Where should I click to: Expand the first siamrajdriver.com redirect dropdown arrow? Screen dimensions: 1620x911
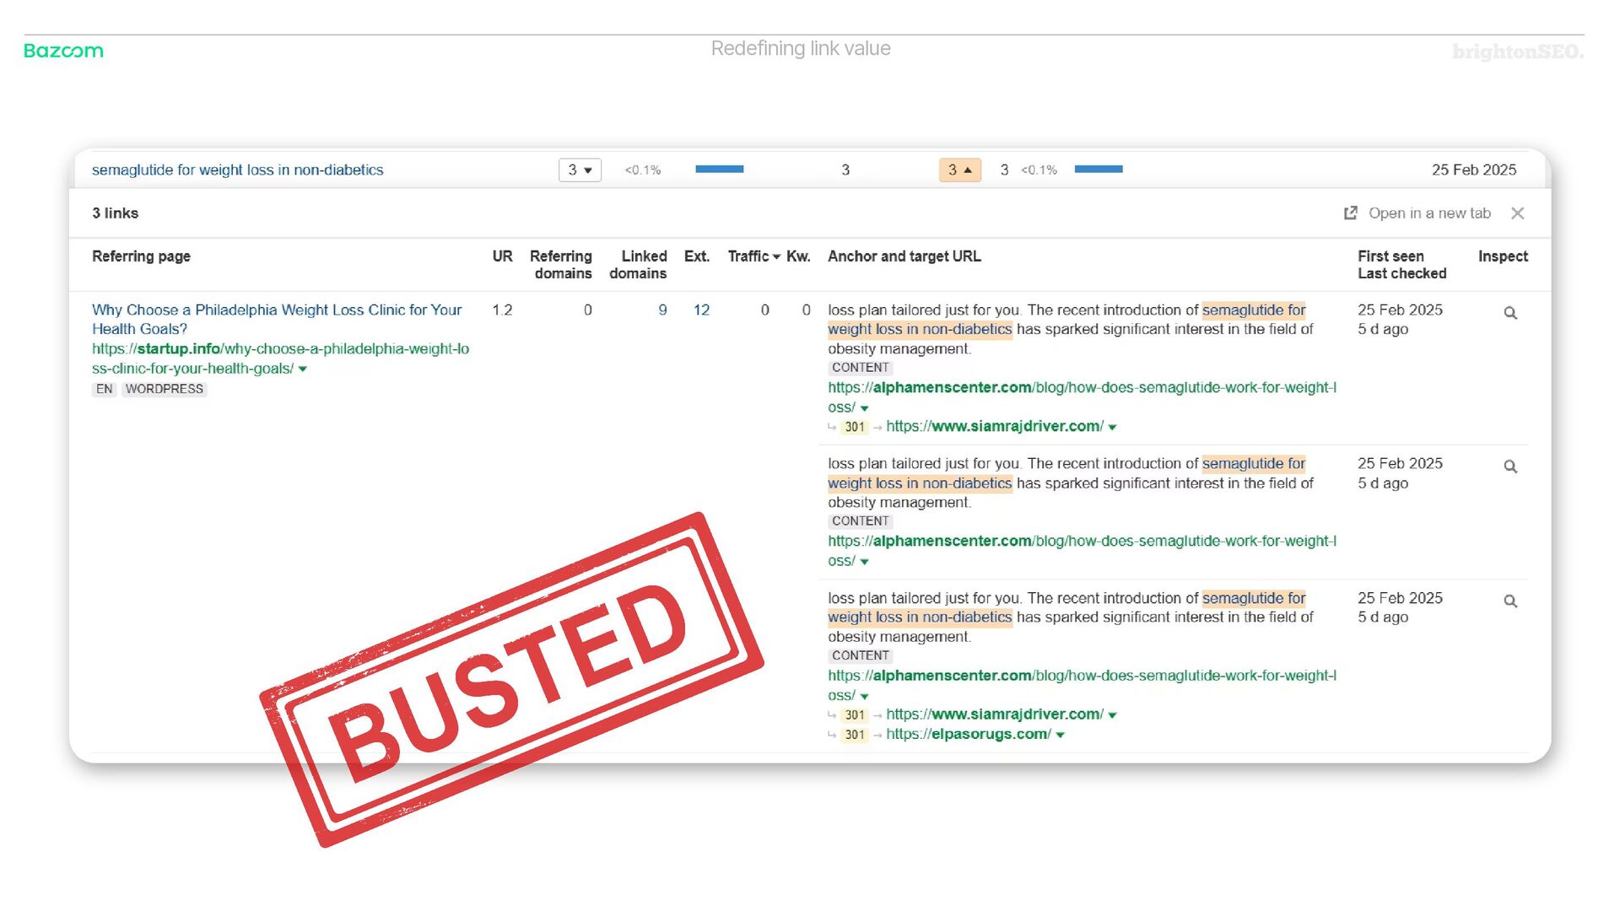1112,428
